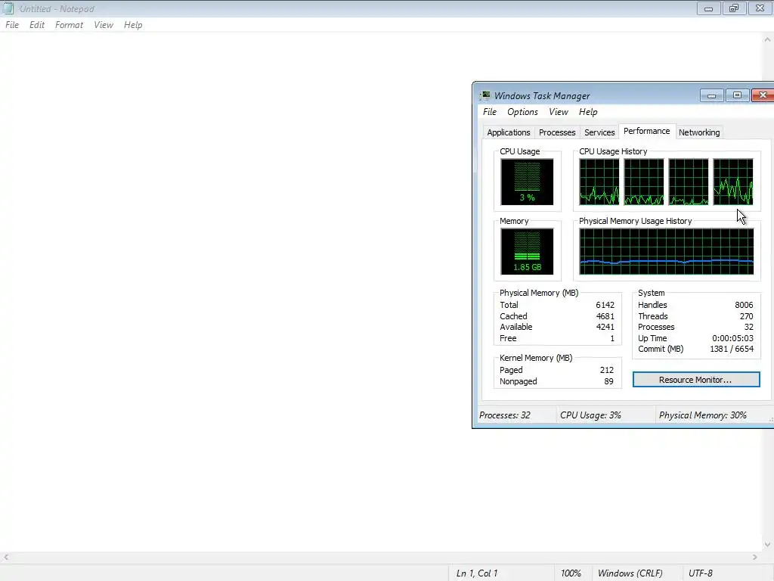The height and width of the screenshot is (581, 774).
Task: Click the Notepad scroll down arrow
Action: [x=767, y=545]
